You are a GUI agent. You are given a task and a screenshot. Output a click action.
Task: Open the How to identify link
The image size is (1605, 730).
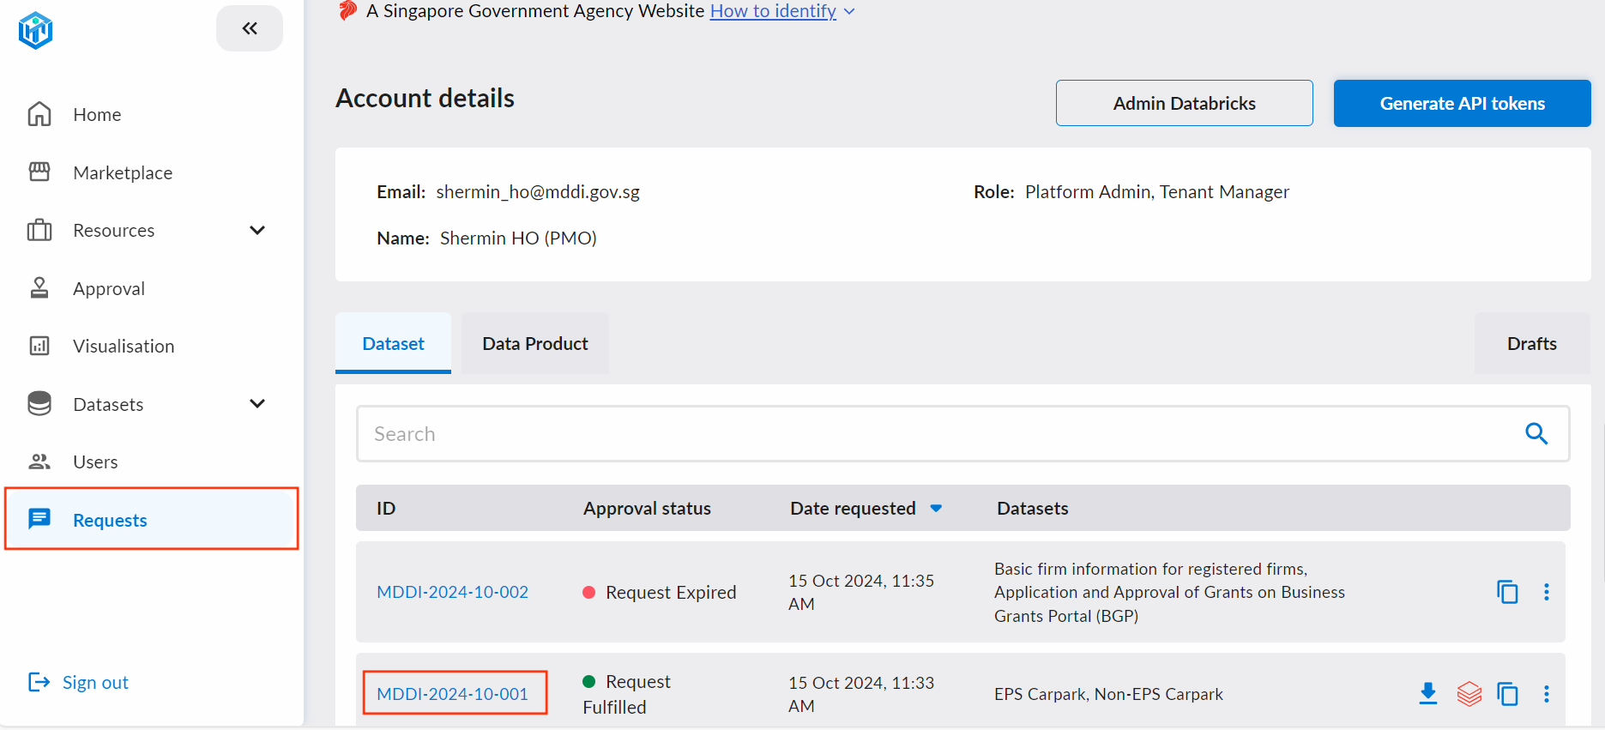773,10
